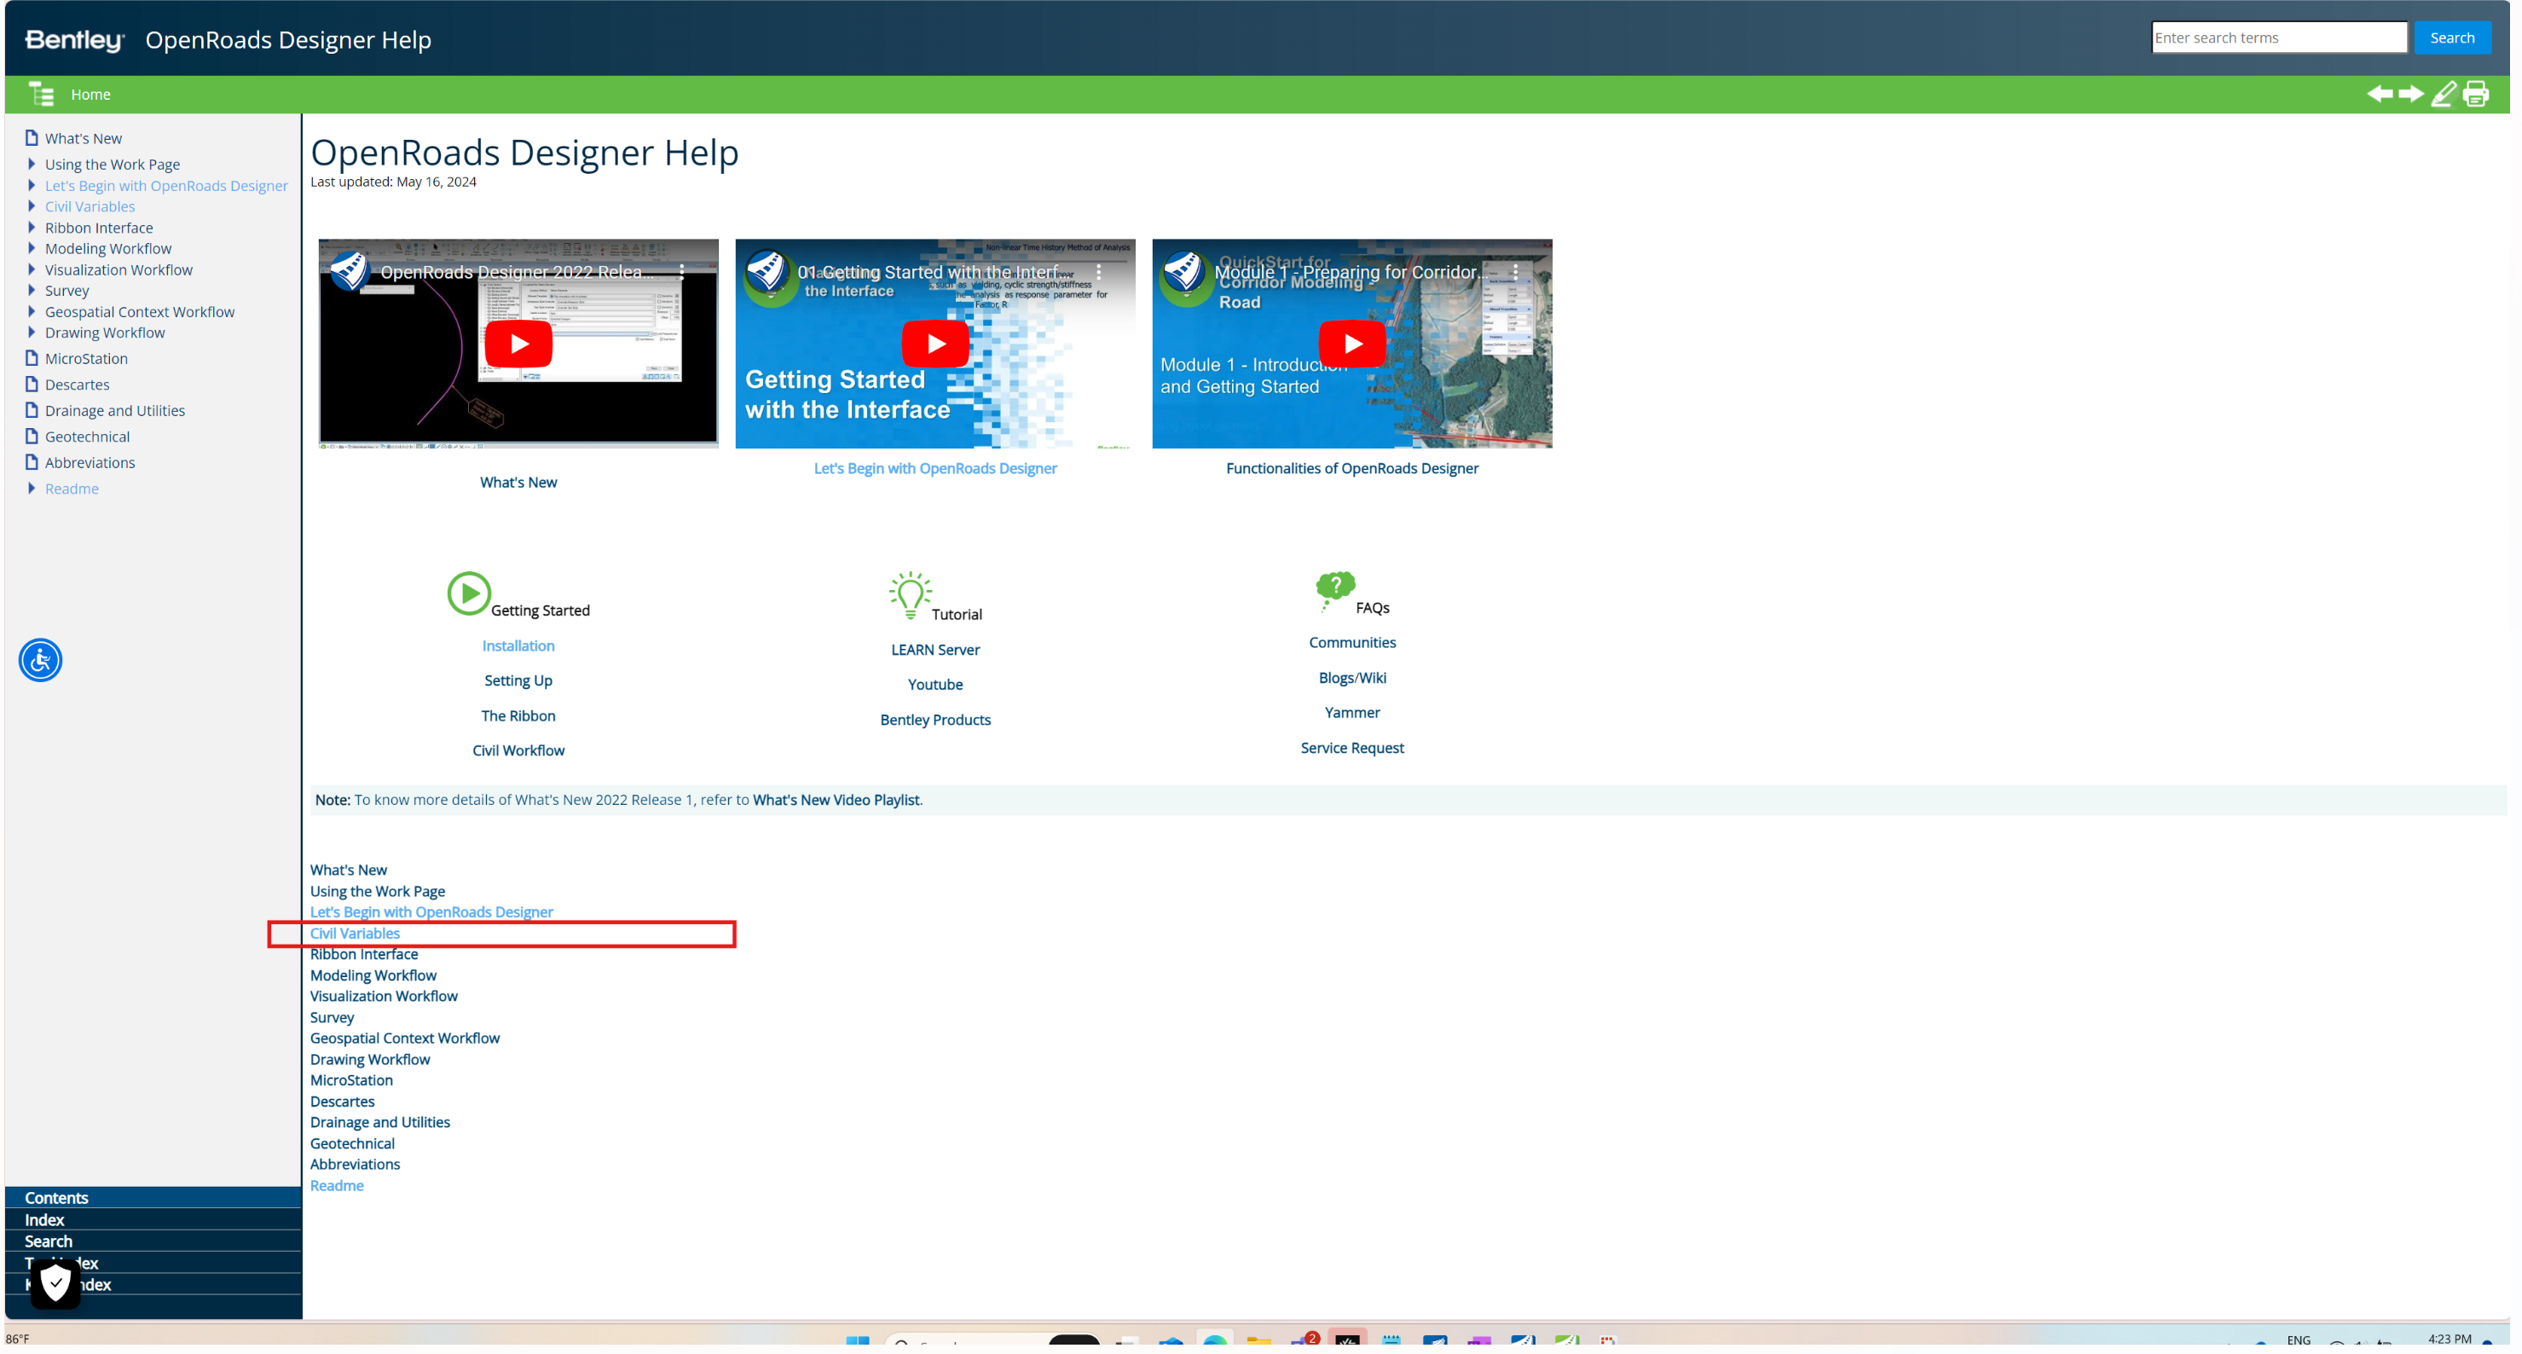Open the LEARN Server link
This screenshot has height=1354, width=2522.
point(935,650)
